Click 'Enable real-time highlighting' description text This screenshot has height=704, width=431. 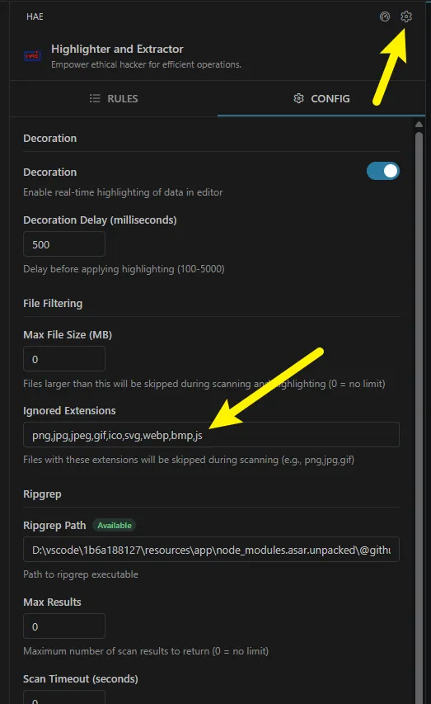click(x=123, y=192)
